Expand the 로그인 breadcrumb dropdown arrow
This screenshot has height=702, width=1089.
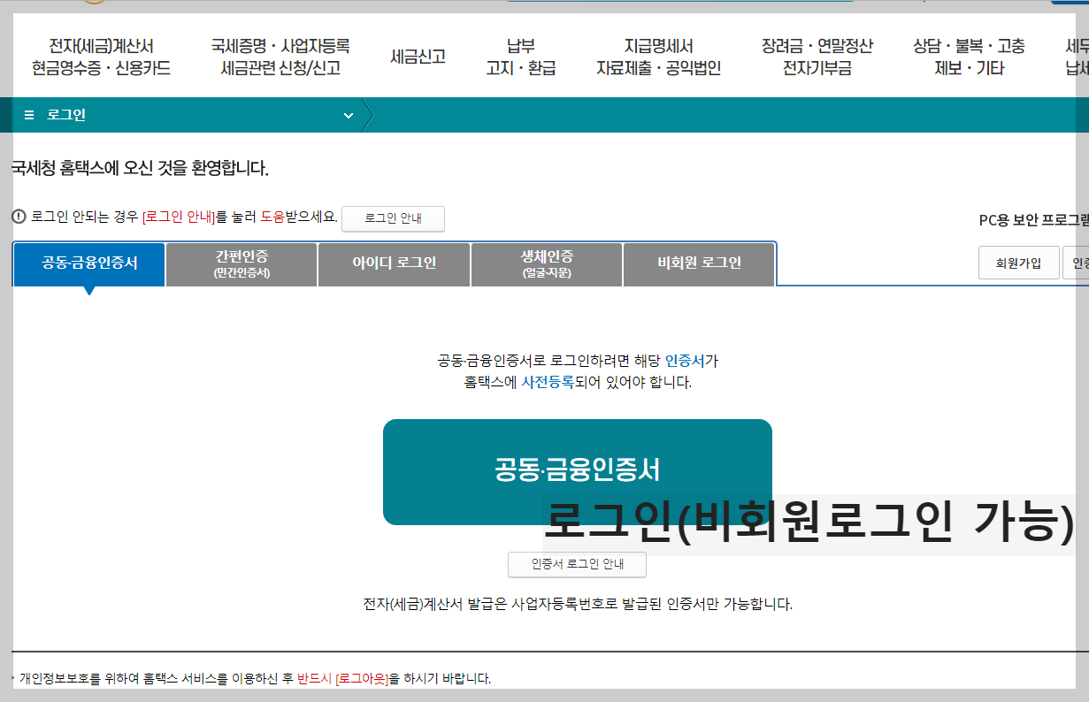click(348, 115)
